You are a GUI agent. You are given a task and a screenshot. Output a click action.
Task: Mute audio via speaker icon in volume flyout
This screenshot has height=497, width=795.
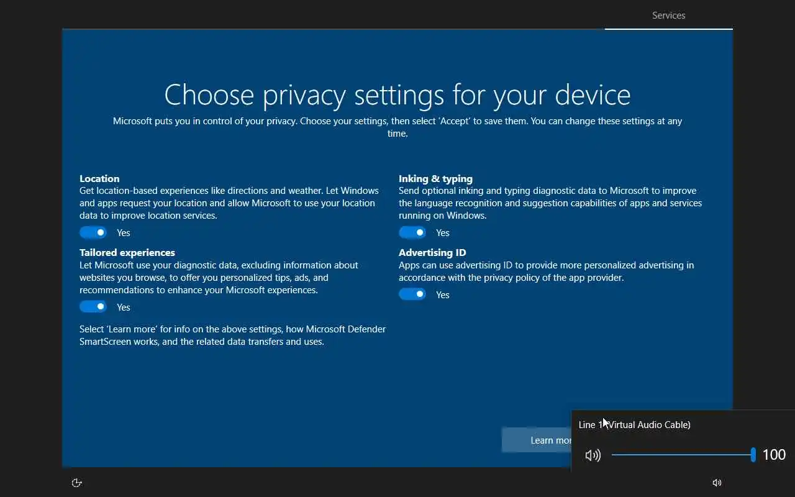(x=593, y=455)
